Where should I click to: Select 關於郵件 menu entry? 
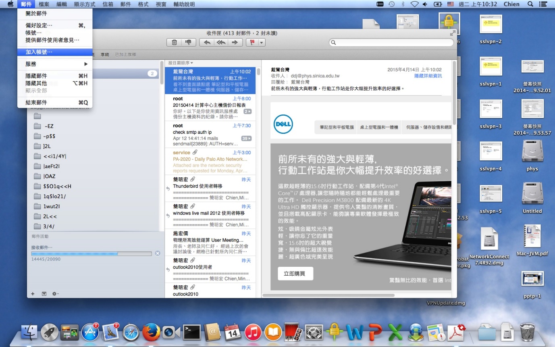point(55,13)
